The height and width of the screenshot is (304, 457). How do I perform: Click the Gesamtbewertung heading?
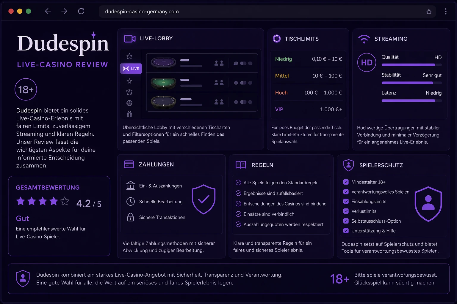[48, 188]
